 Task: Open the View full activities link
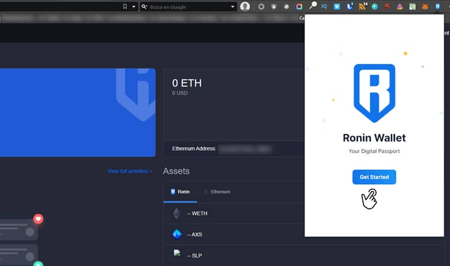pos(130,171)
